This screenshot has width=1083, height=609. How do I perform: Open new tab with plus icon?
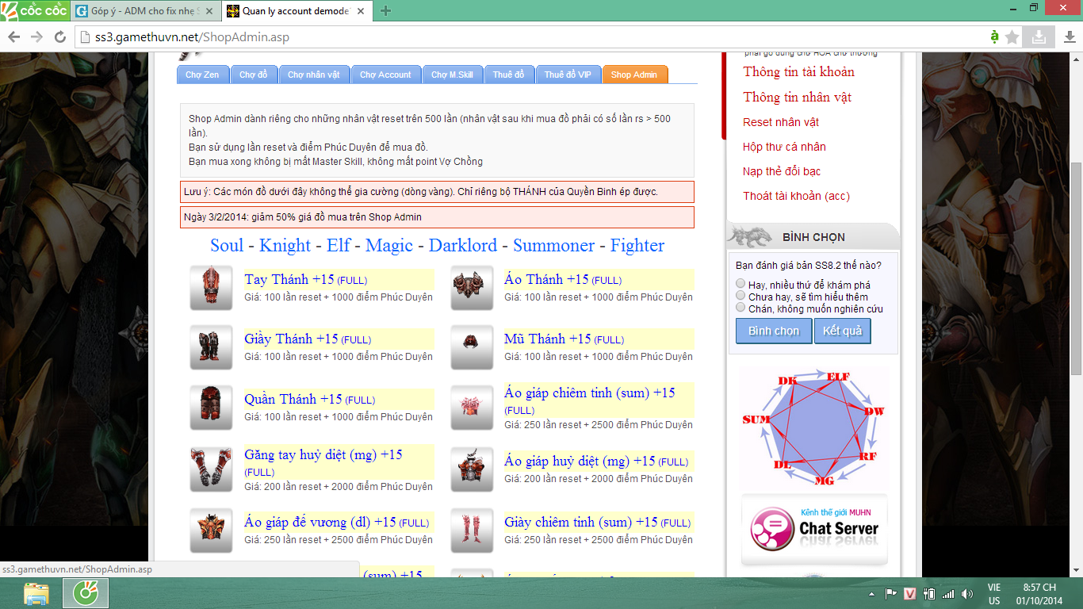point(386,11)
